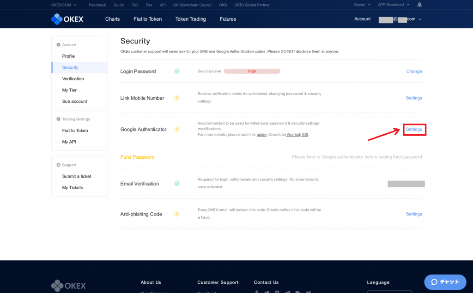Open Settings for Google Authenticator
Image resolution: width=473 pixels, height=293 pixels.
414,129
